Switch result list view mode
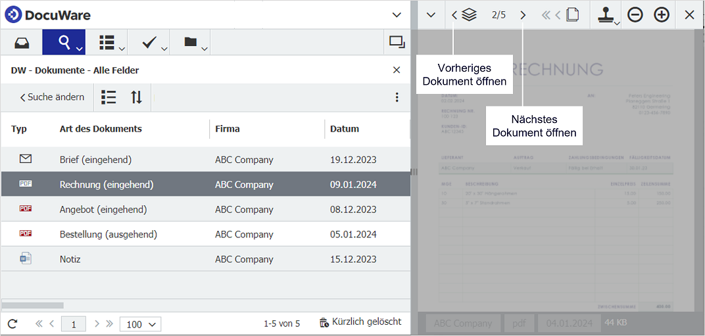The height and width of the screenshot is (336, 705). click(x=109, y=97)
